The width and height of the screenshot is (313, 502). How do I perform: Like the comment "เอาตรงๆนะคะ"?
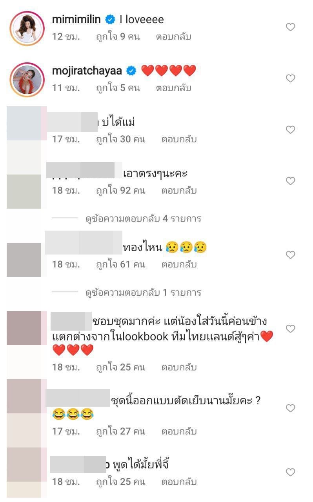pyautogui.click(x=290, y=181)
